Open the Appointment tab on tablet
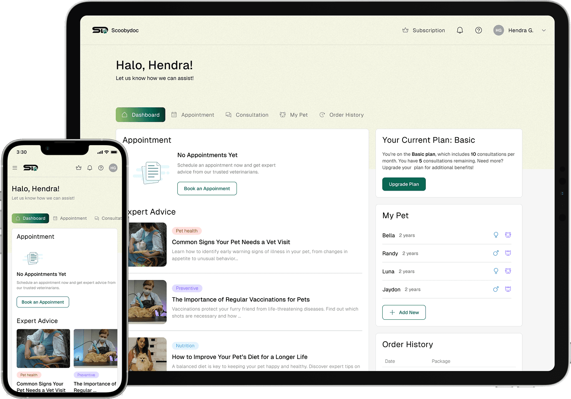 193,115
